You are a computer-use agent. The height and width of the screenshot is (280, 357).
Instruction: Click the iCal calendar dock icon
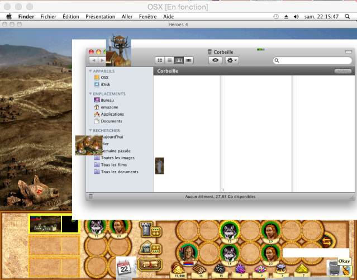124,268
